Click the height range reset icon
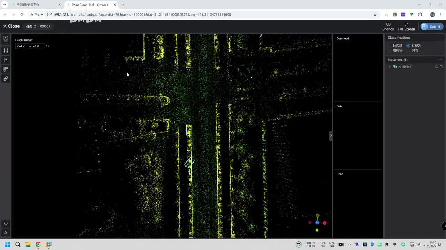 tap(48, 46)
